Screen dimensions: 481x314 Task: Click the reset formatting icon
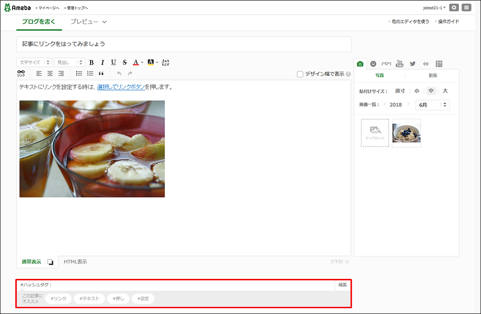click(165, 62)
